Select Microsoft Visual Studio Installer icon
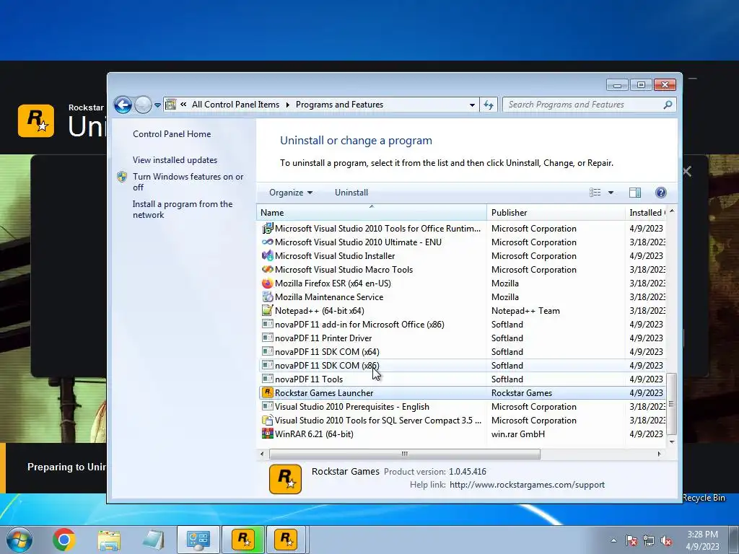The width and height of the screenshot is (739, 554). [x=267, y=256]
